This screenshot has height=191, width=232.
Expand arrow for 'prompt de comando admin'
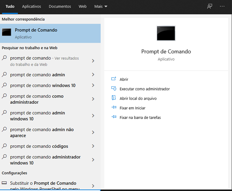(93, 74)
